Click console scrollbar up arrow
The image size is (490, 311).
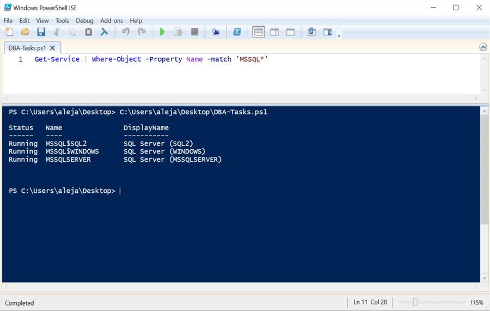click(x=485, y=111)
